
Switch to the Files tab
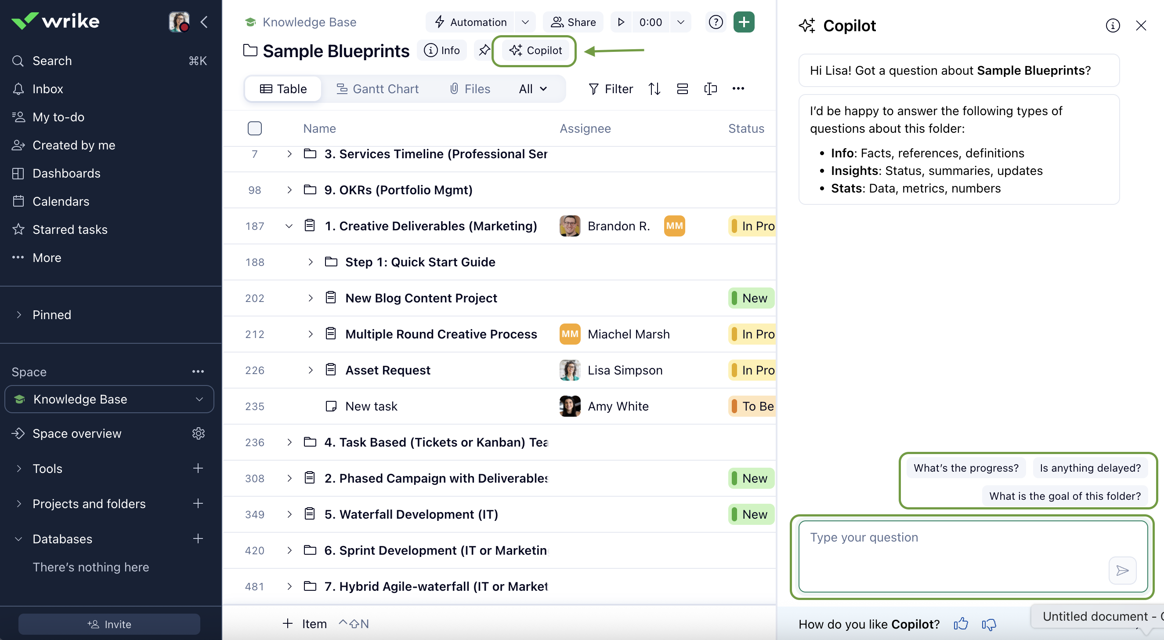(x=470, y=89)
